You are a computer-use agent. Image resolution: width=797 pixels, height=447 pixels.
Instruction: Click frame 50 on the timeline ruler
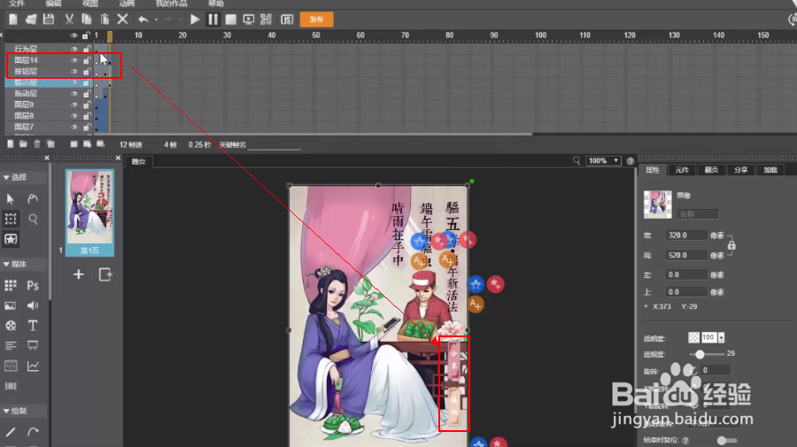tap(316, 35)
